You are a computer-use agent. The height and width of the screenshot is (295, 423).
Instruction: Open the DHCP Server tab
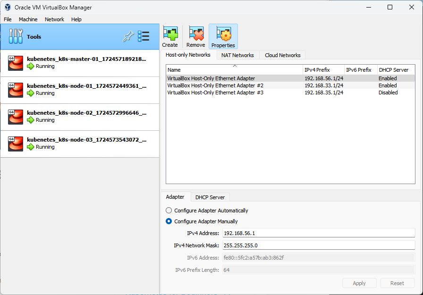(x=210, y=197)
